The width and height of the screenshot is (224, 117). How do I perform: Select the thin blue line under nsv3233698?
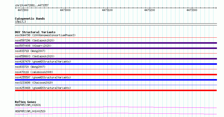coord(116,85)
